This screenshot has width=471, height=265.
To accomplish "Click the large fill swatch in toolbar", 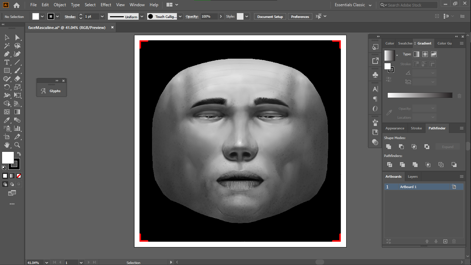I will click(8, 158).
